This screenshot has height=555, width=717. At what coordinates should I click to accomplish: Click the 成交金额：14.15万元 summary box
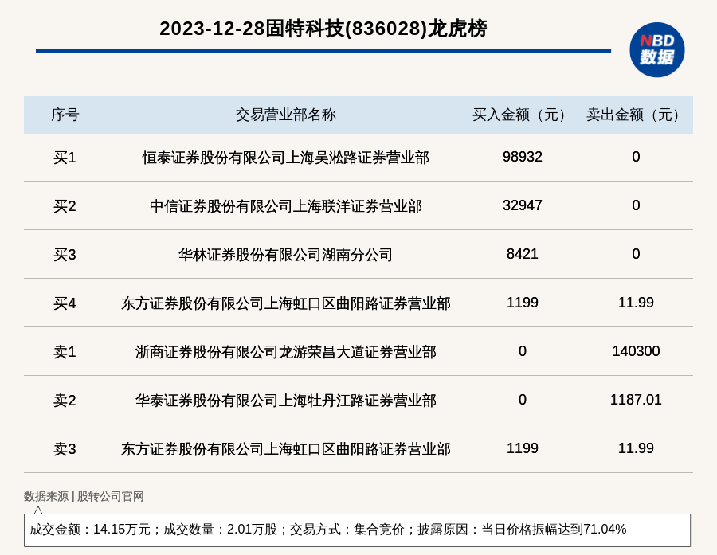(x=357, y=530)
